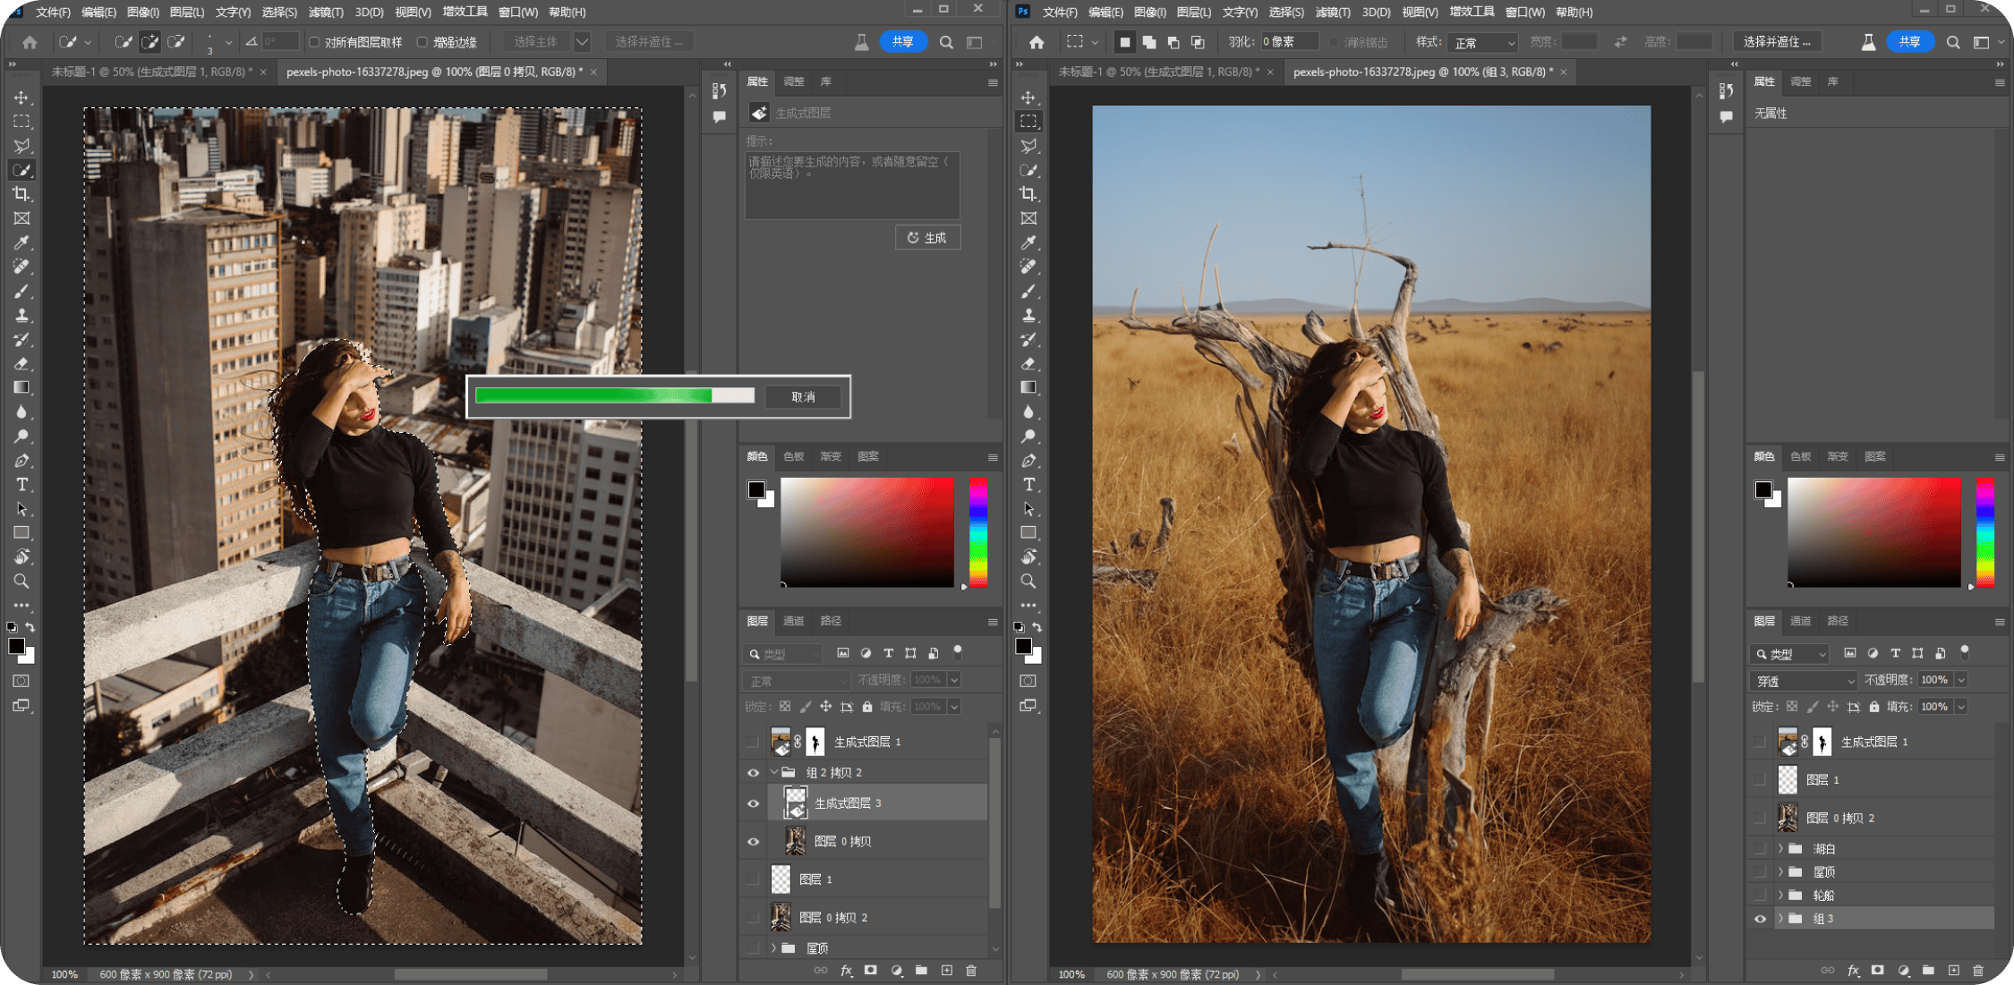
Task: Select the Eyedropper tool in left window
Action: [x=21, y=242]
